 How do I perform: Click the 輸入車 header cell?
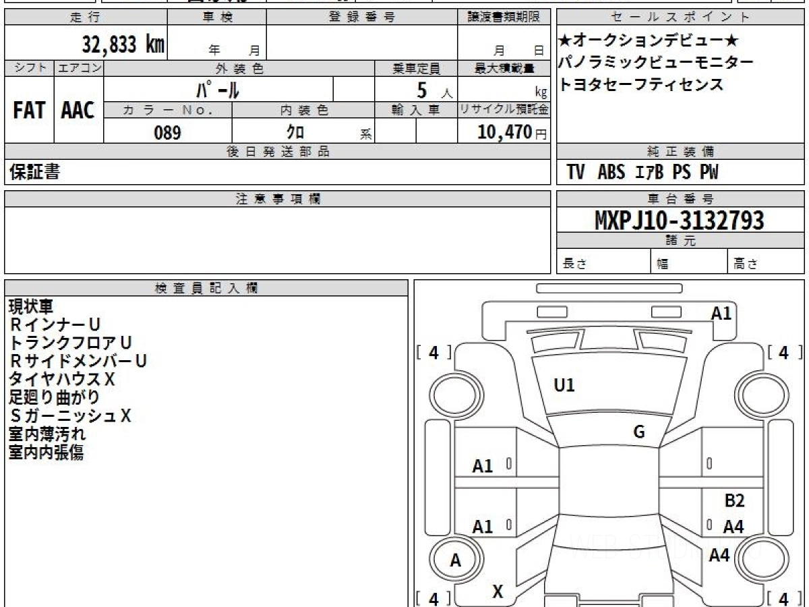click(x=416, y=110)
